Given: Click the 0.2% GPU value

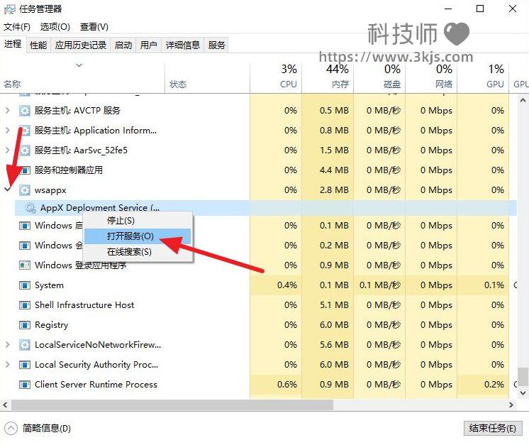Looking at the screenshot, I should 494,385.
